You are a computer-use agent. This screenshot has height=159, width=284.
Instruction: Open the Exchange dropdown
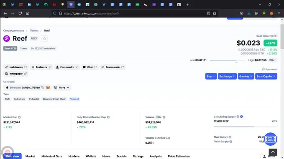click(227, 76)
